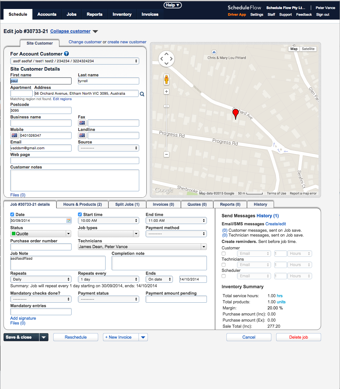Enable the Customer reminder checkbox
The width and height of the screenshot is (340, 389).
coord(224,254)
